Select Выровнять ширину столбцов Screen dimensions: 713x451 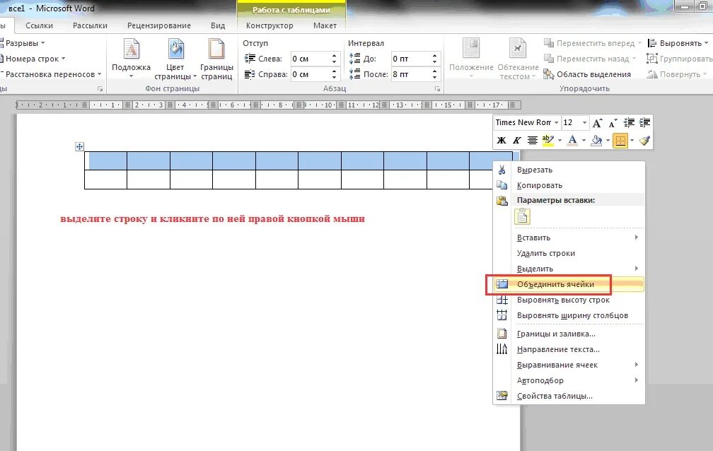tap(569, 315)
